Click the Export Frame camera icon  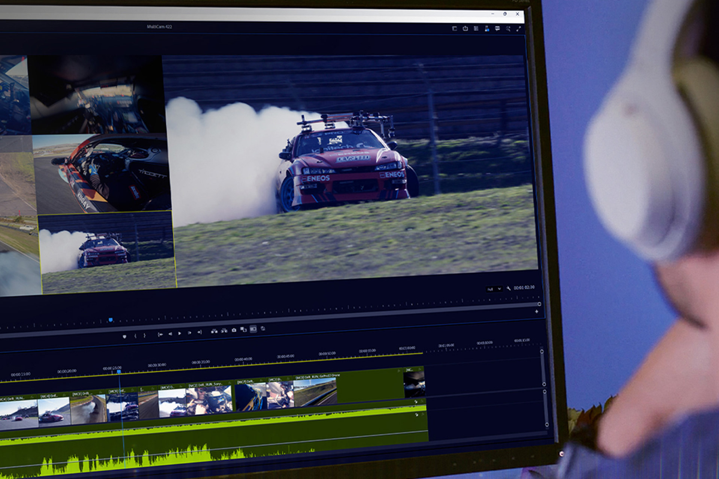point(234,330)
